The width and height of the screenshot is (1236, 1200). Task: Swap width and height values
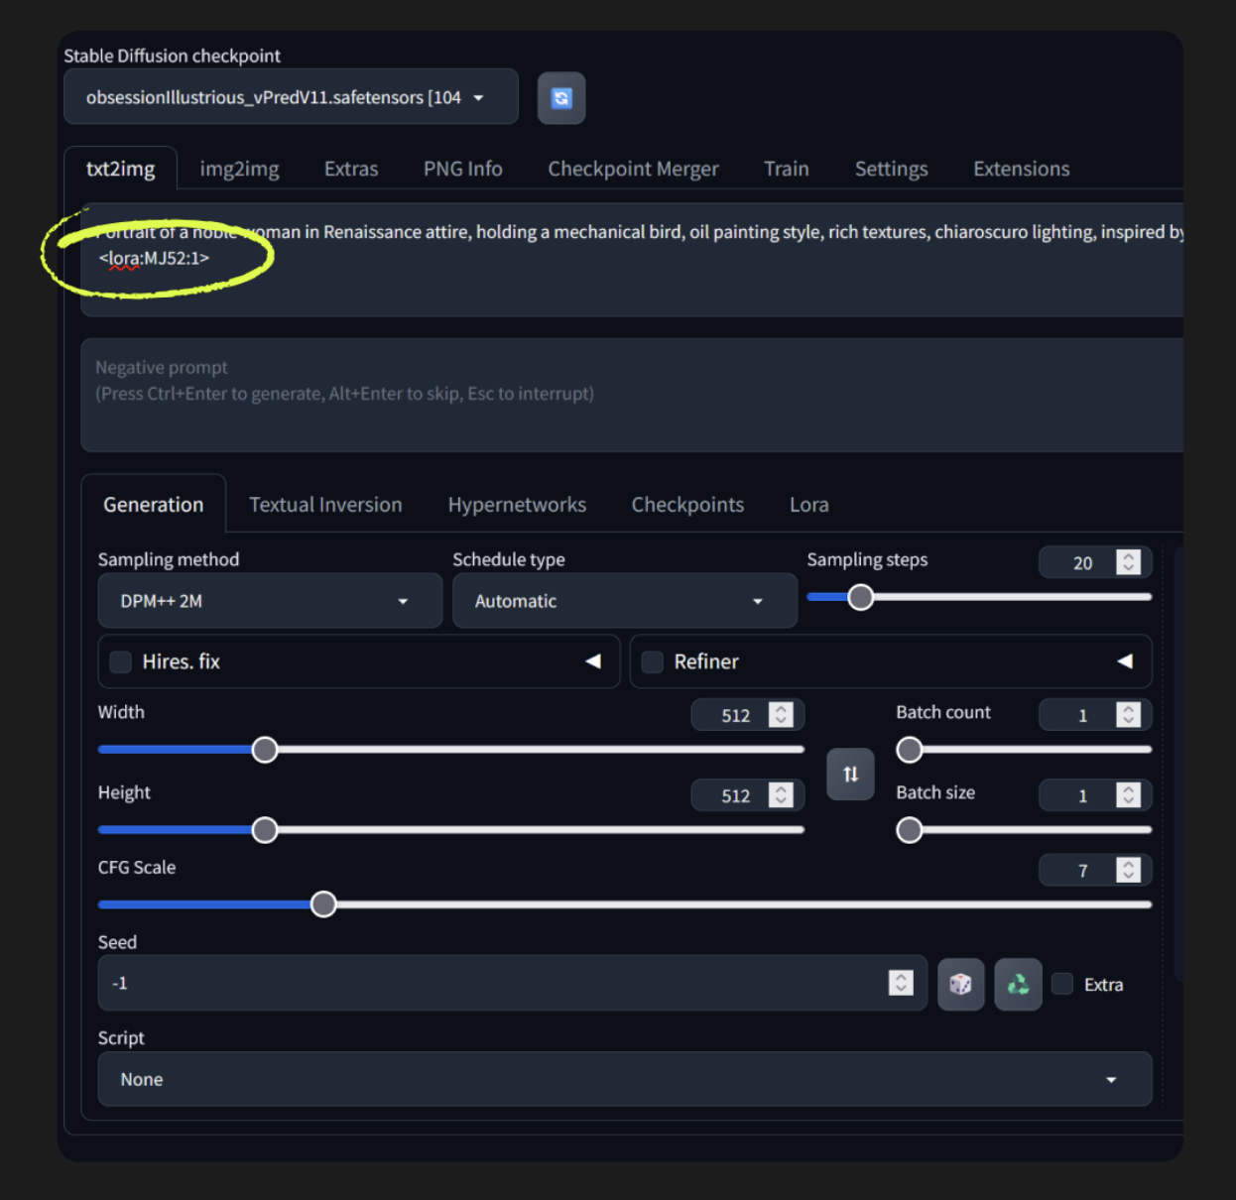850,775
